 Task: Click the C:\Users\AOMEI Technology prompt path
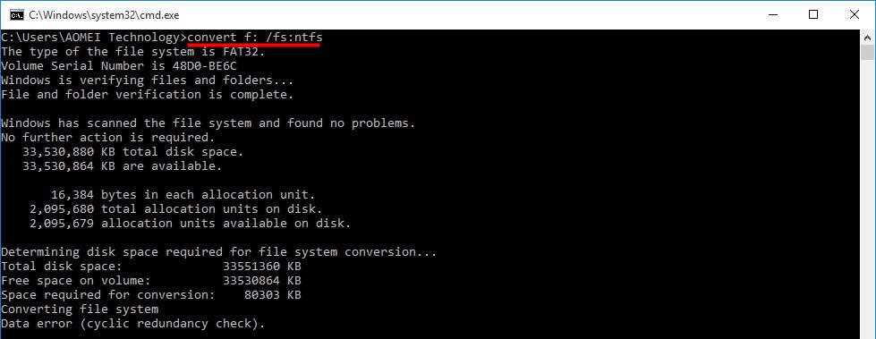pyautogui.click(x=94, y=38)
